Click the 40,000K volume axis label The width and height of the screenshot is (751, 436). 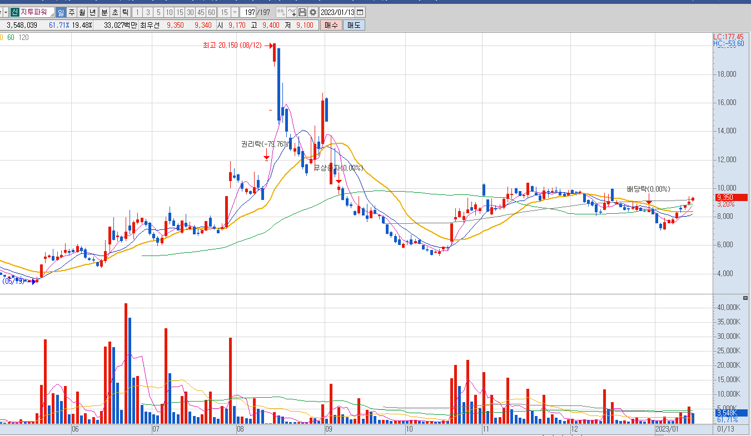click(728, 307)
